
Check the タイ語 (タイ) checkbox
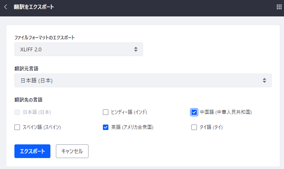194,127
